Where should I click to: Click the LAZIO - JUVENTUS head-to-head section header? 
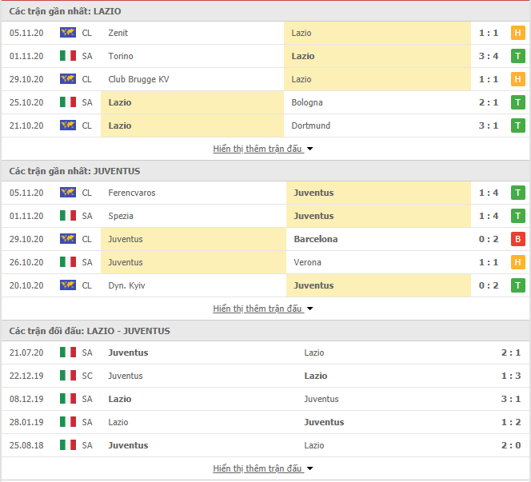point(265,331)
